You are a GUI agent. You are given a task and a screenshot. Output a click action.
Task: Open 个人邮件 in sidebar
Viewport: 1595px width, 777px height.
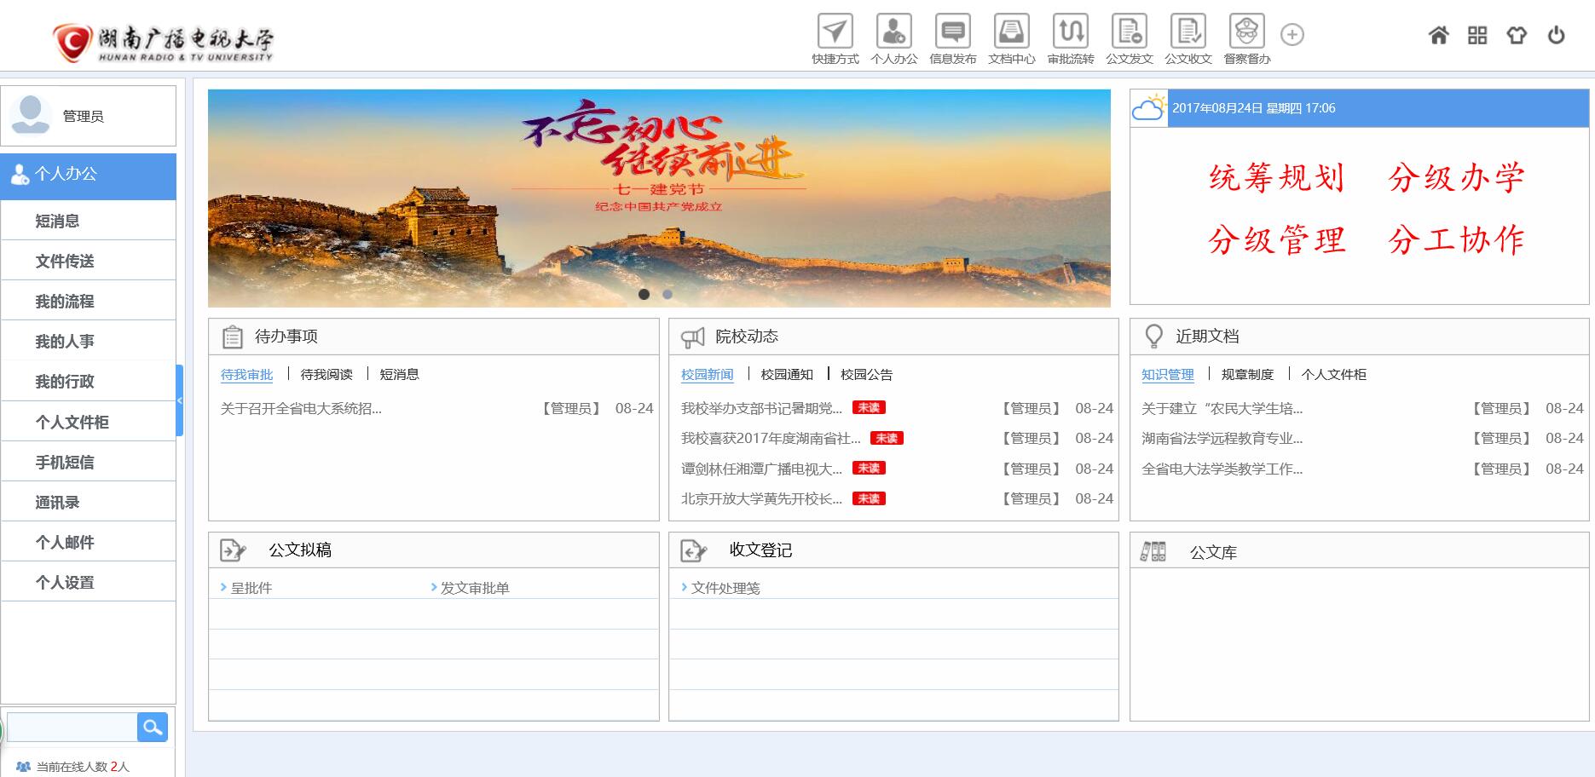pos(89,542)
